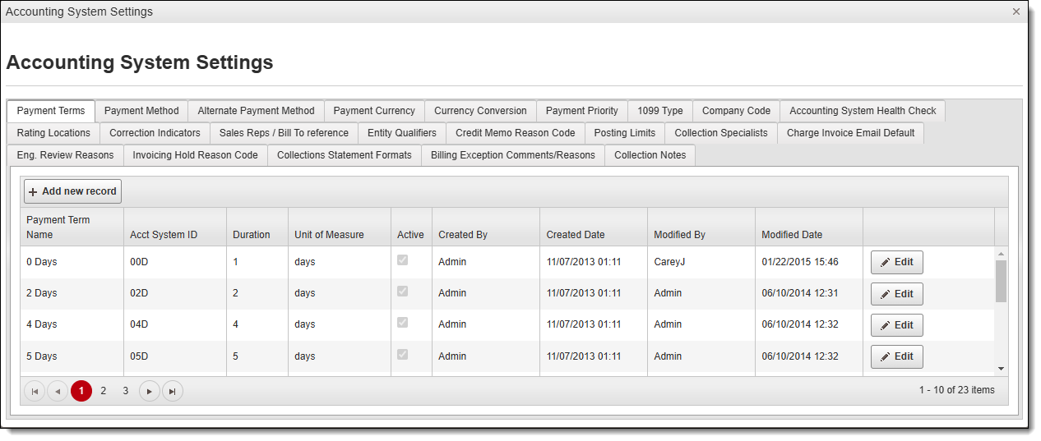Edit the 5 Days payment term
The height and width of the screenshot is (441, 1041).
pos(896,356)
